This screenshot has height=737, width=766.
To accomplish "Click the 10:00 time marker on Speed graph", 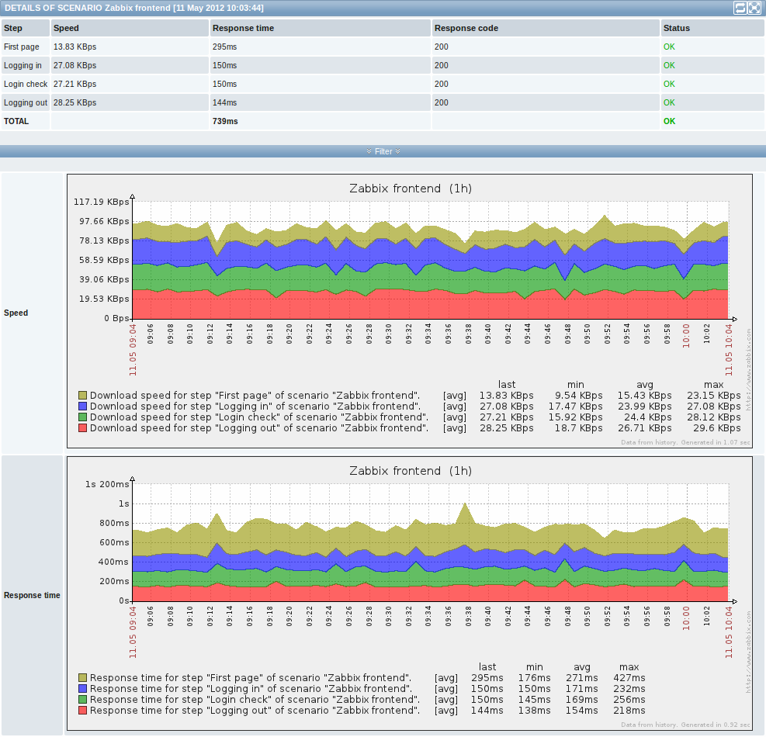I will pos(686,336).
